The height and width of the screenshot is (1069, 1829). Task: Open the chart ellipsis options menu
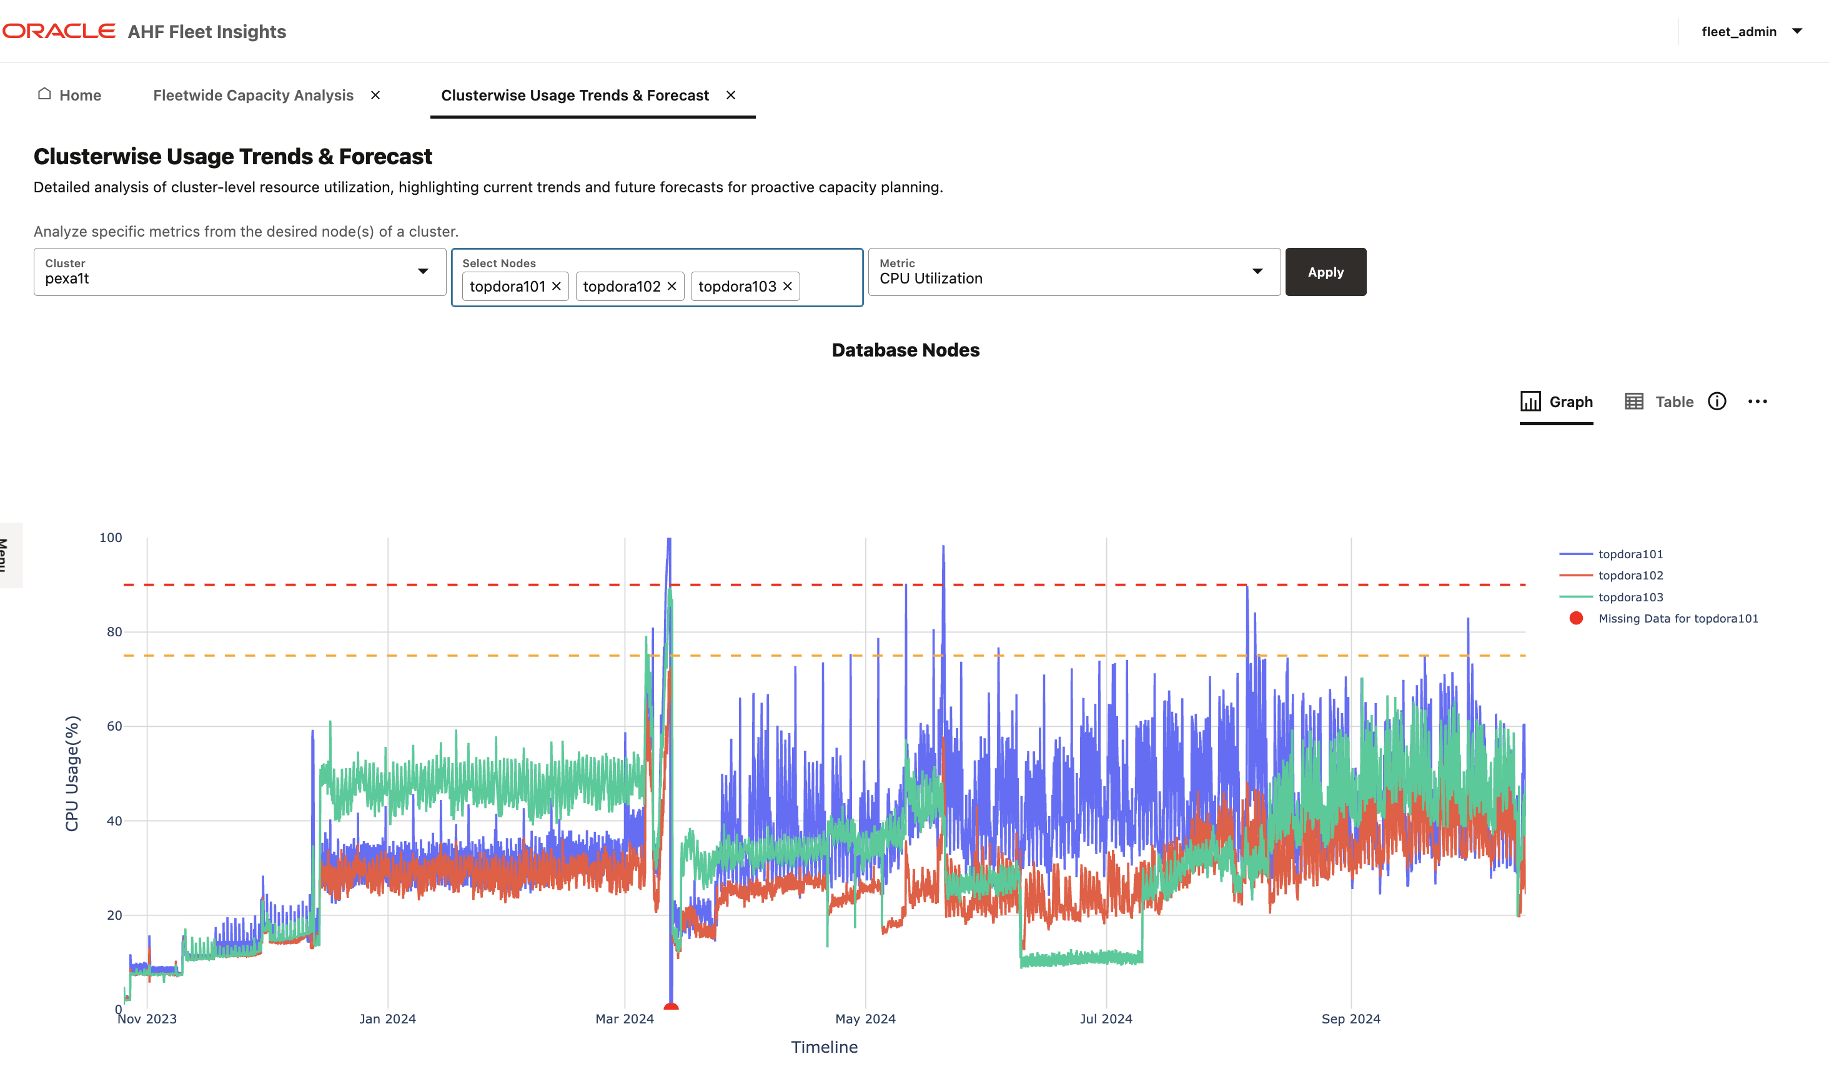[x=1758, y=401]
